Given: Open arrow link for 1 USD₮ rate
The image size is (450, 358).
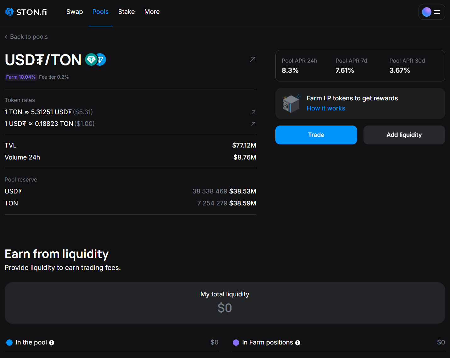Looking at the screenshot, I should coord(253,124).
